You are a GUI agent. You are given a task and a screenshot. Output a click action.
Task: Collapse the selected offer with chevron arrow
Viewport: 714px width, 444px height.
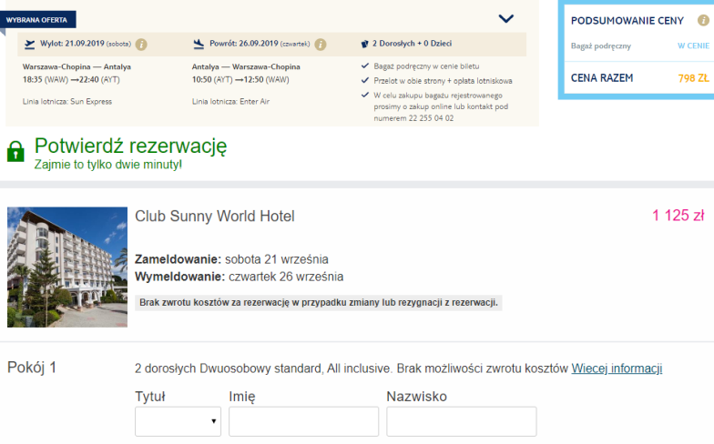[x=506, y=18]
